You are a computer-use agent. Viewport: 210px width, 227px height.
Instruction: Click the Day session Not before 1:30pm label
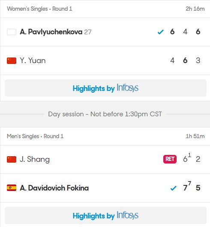click(105, 114)
